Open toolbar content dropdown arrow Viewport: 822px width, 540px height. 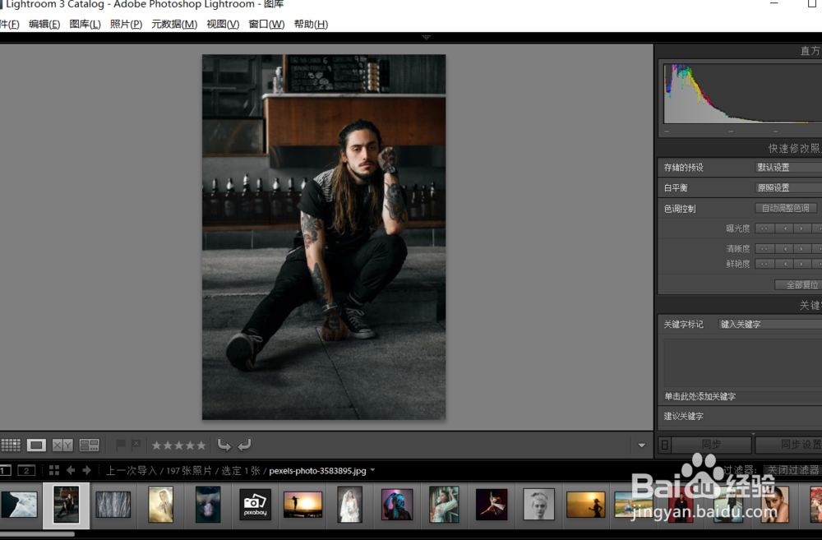pos(642,445)
